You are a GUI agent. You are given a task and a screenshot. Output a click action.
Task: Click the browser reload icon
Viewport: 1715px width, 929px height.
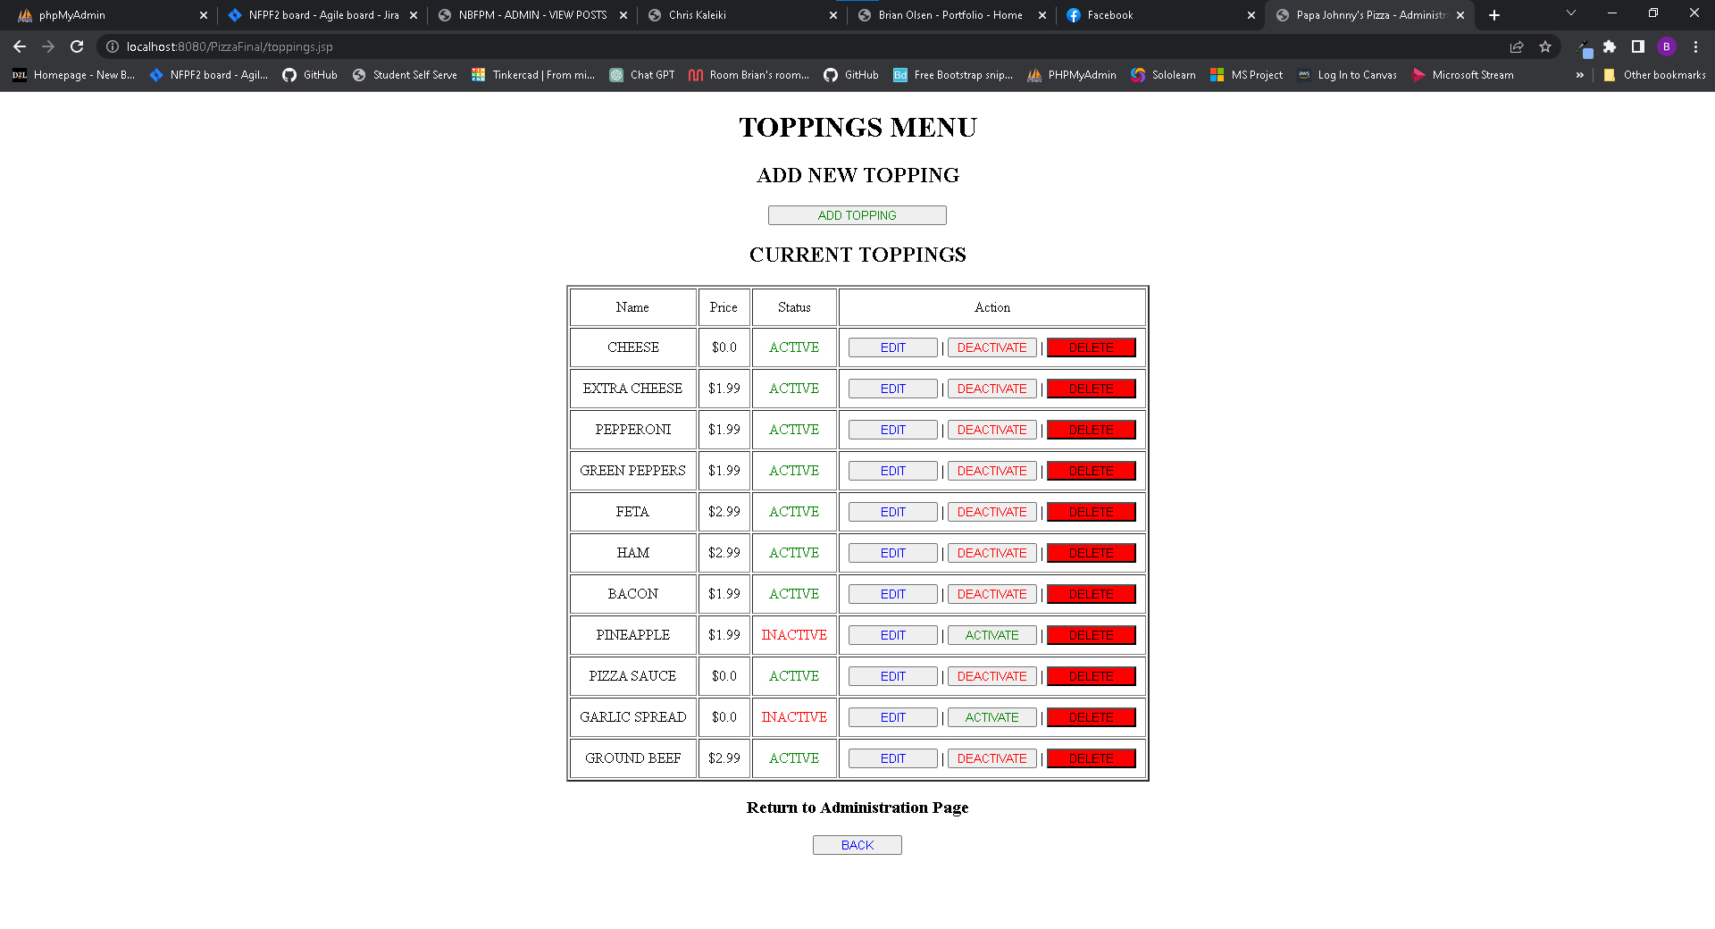[x=77, y=46]
